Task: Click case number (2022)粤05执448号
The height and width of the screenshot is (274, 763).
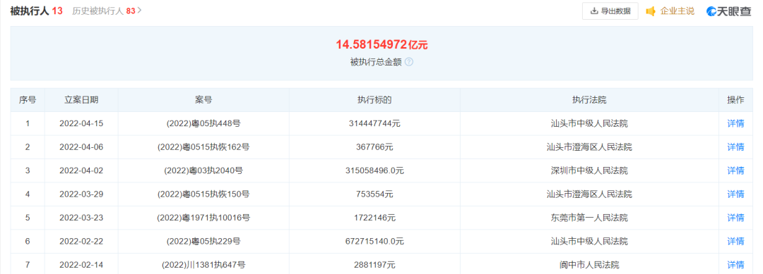Action: point(203,124)
